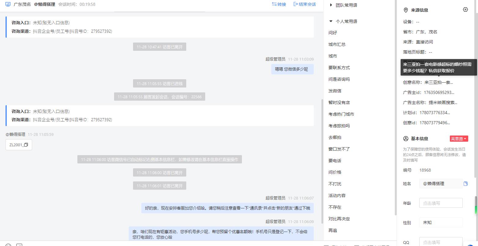Click the 11-28 10:47:41 访客已离开 notice

click(160, 47)
